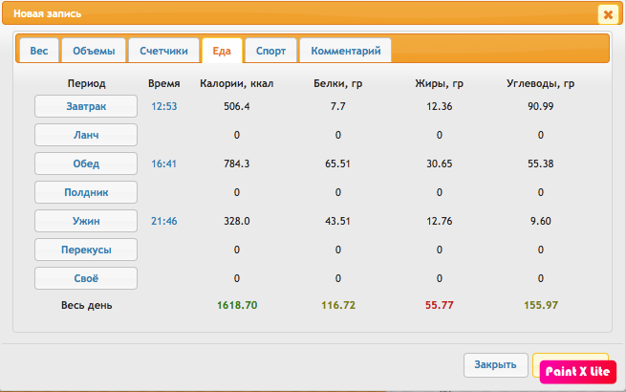The width and height of the screenshot is (626, 392).
Task: Click lunch time 16:41
Action: point(163,163)
